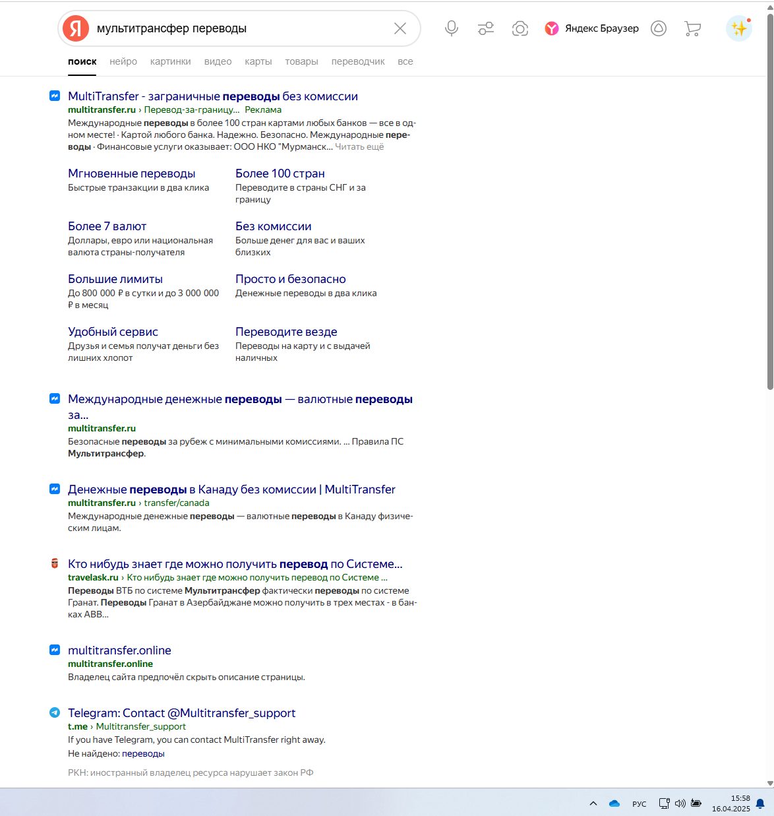Image resolution: width=774 pixels, height=816 pixels.
Task: Click t.me domain link
Action: 78,726
